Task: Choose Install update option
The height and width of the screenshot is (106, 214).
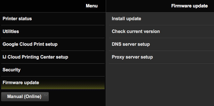Action: pyautogui.click(x=161, y=19)
